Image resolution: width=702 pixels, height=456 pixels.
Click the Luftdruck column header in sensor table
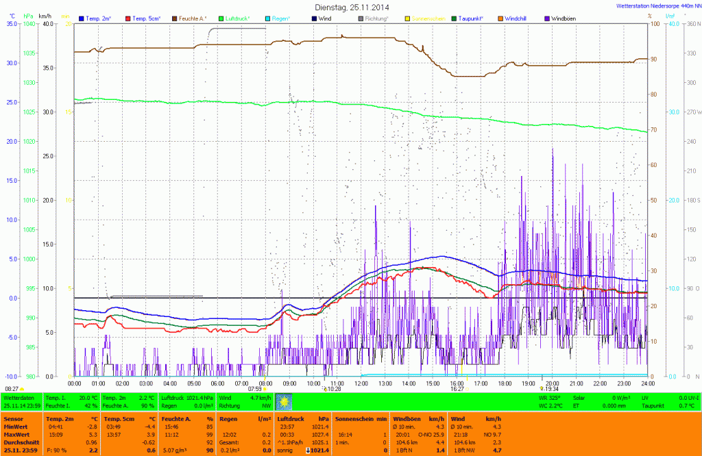[x=291, y=418]
